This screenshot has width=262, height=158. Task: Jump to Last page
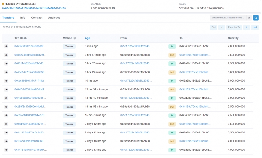255,27
